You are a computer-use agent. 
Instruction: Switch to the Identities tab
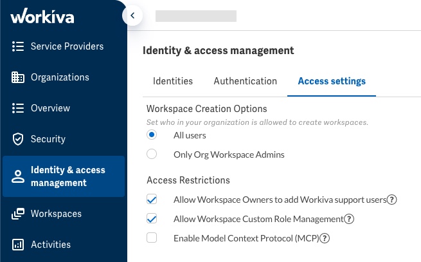coord(173,81)
